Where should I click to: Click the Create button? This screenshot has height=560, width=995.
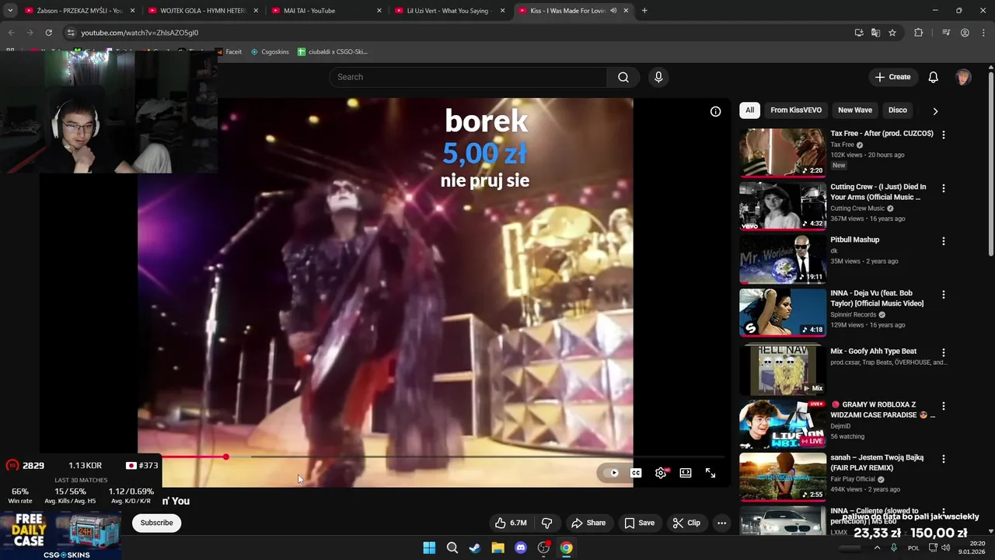[892, 77]
